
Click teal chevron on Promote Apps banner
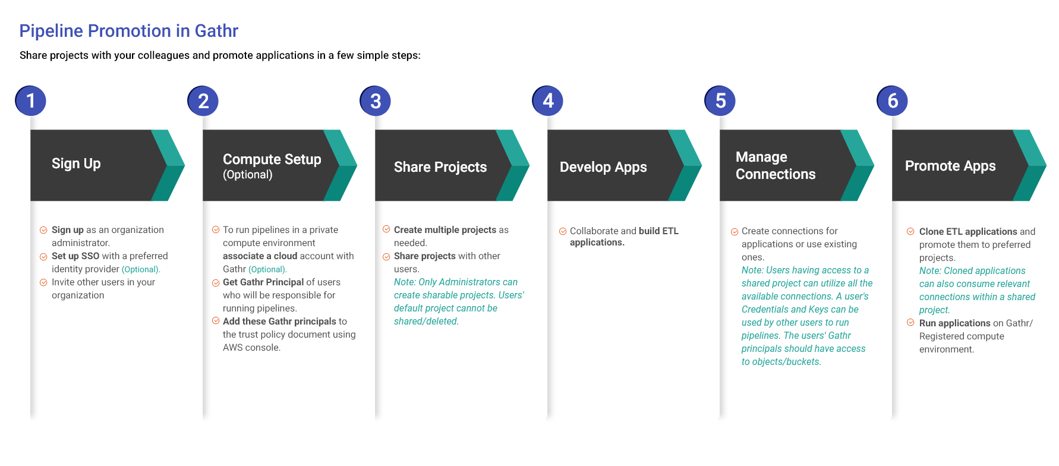tap(1030, 165)
